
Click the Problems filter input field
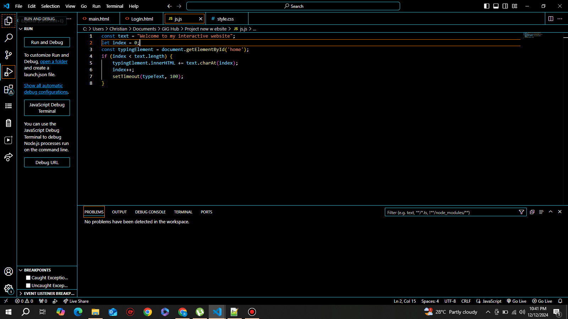(451, 212)
